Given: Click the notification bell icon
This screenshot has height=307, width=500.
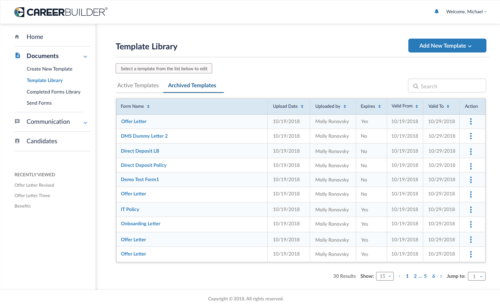Looking at the screenshot, I should tap(436, 11).
